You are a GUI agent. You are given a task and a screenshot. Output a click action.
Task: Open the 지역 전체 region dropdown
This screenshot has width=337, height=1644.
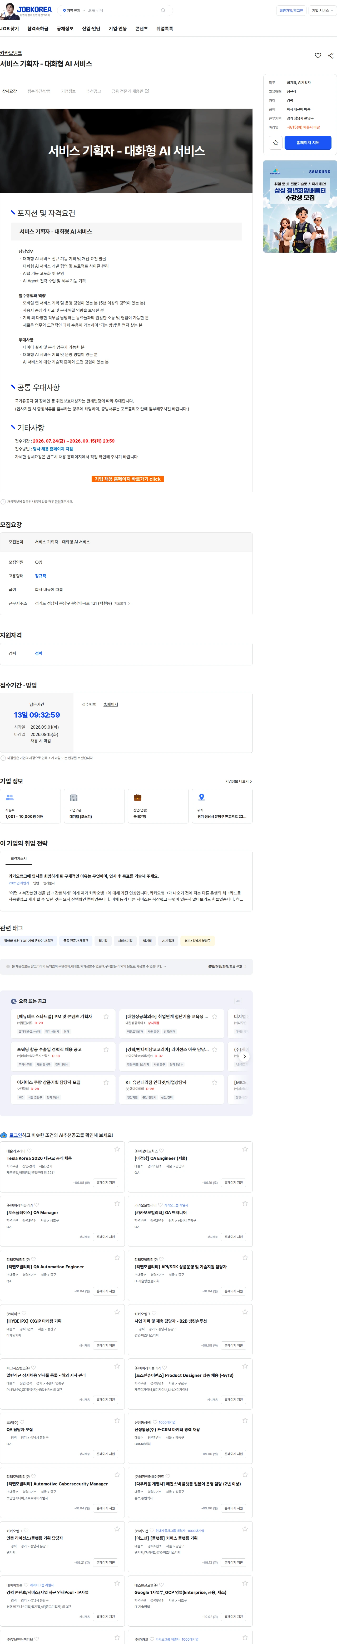[73, 10]
